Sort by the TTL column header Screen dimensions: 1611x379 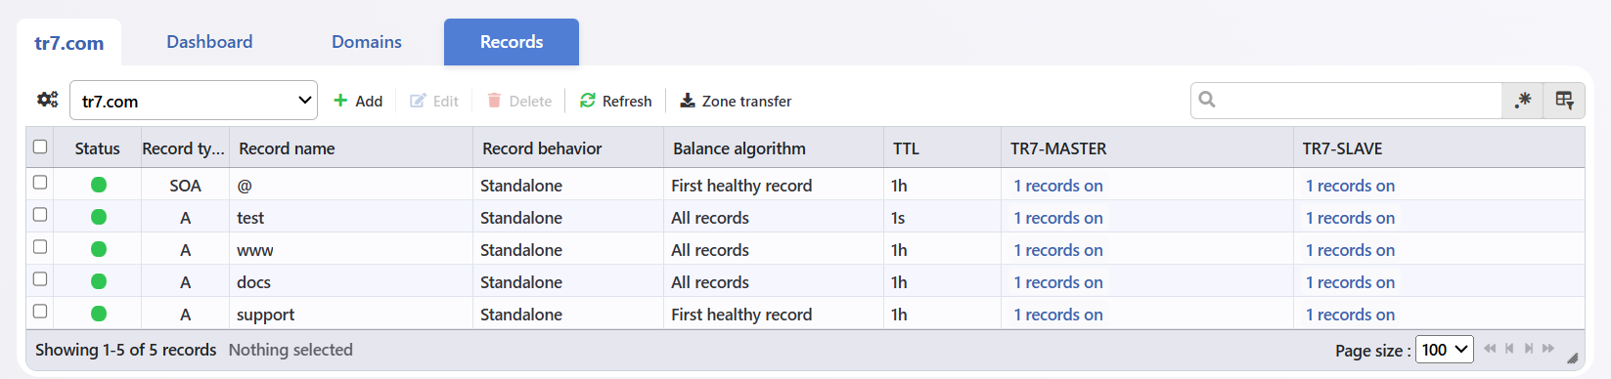tap(906, 148)
